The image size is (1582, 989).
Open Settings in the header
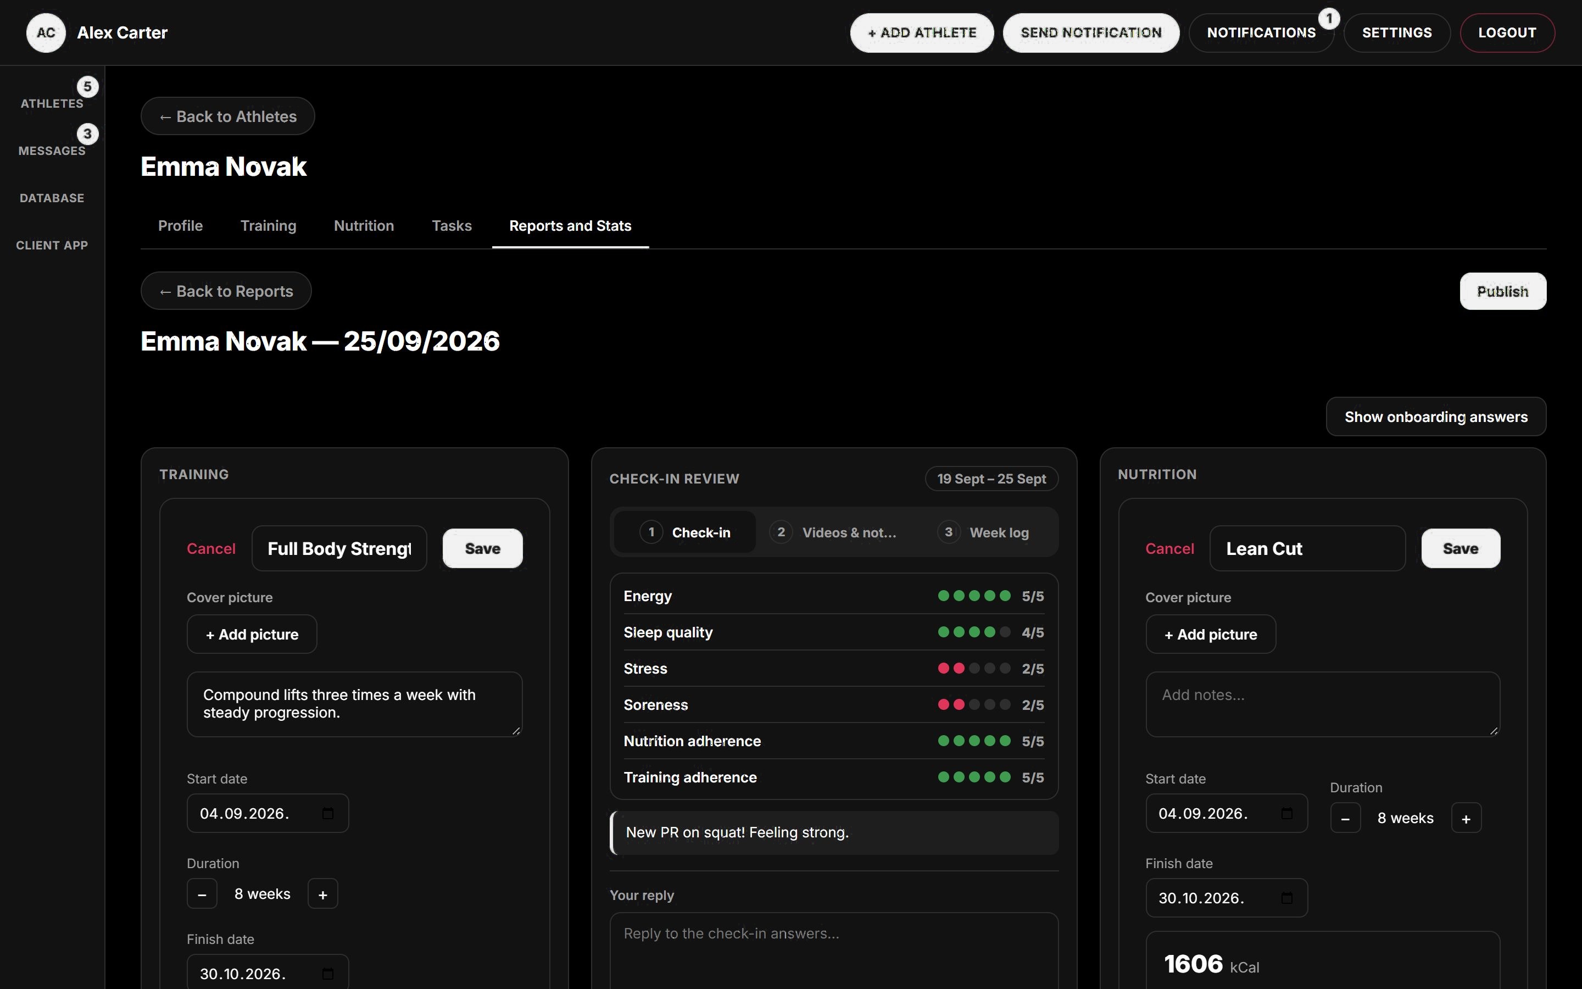click(1397, 33)
